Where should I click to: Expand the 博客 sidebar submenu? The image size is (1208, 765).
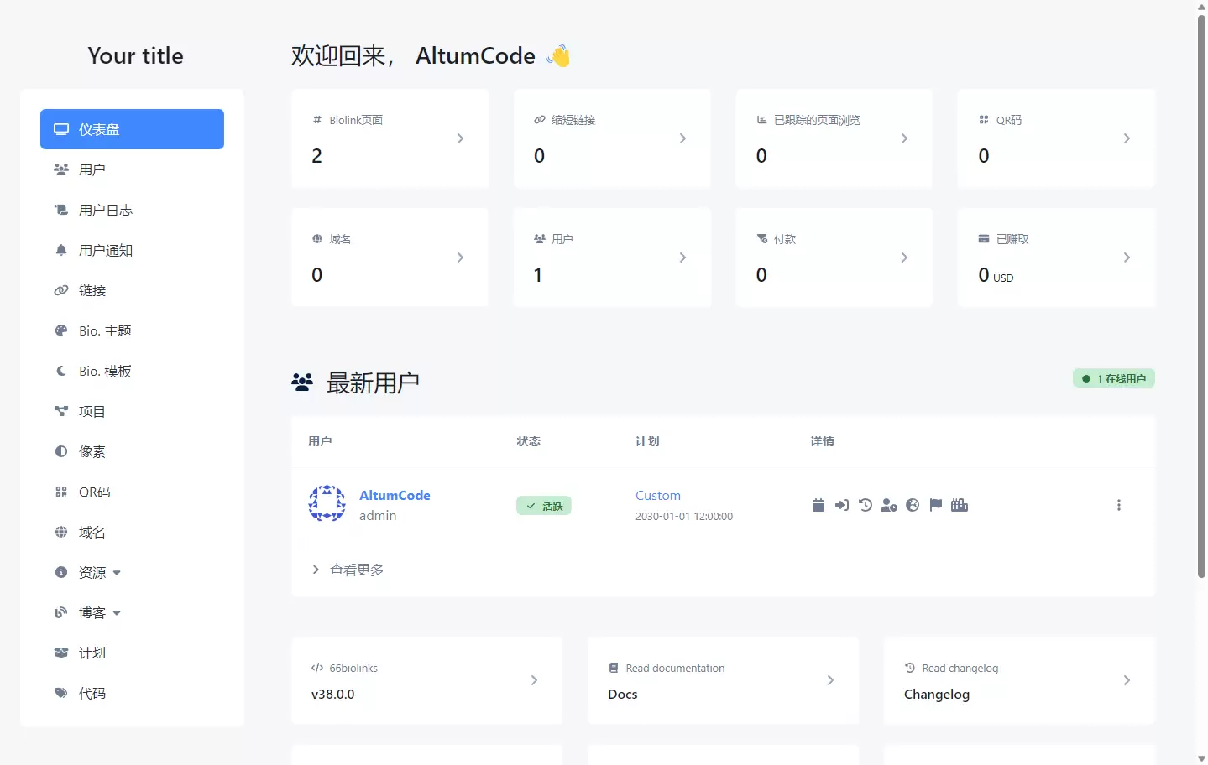click(132, 612)
